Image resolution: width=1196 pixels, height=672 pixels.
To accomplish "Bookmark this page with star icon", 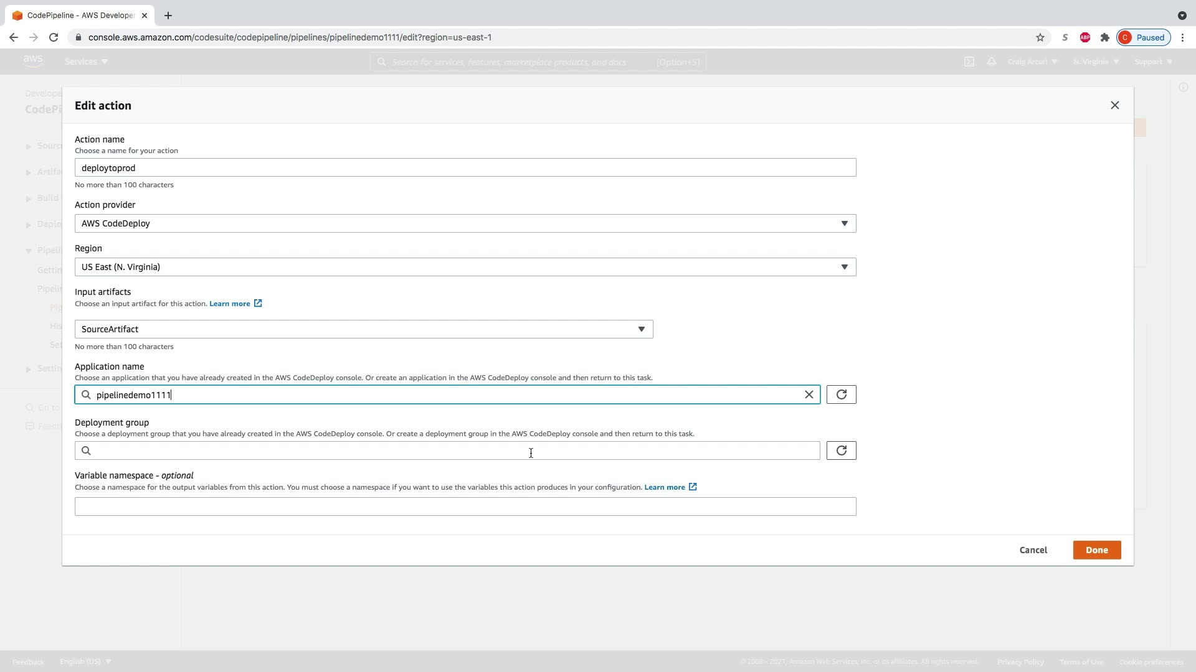I will pyautogui.click(x=1040, y=37).
